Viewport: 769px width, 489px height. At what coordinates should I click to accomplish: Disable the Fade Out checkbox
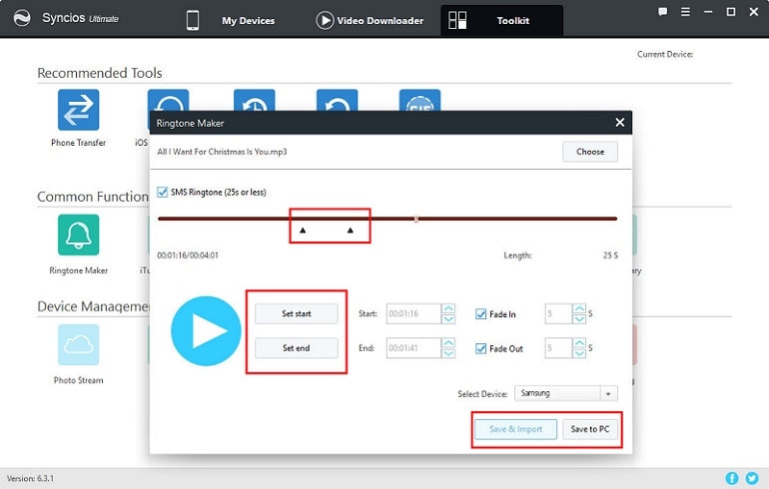480,348
